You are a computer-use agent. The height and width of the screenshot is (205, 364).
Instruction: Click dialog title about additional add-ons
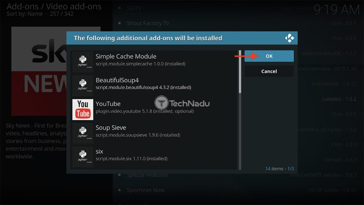148,38
